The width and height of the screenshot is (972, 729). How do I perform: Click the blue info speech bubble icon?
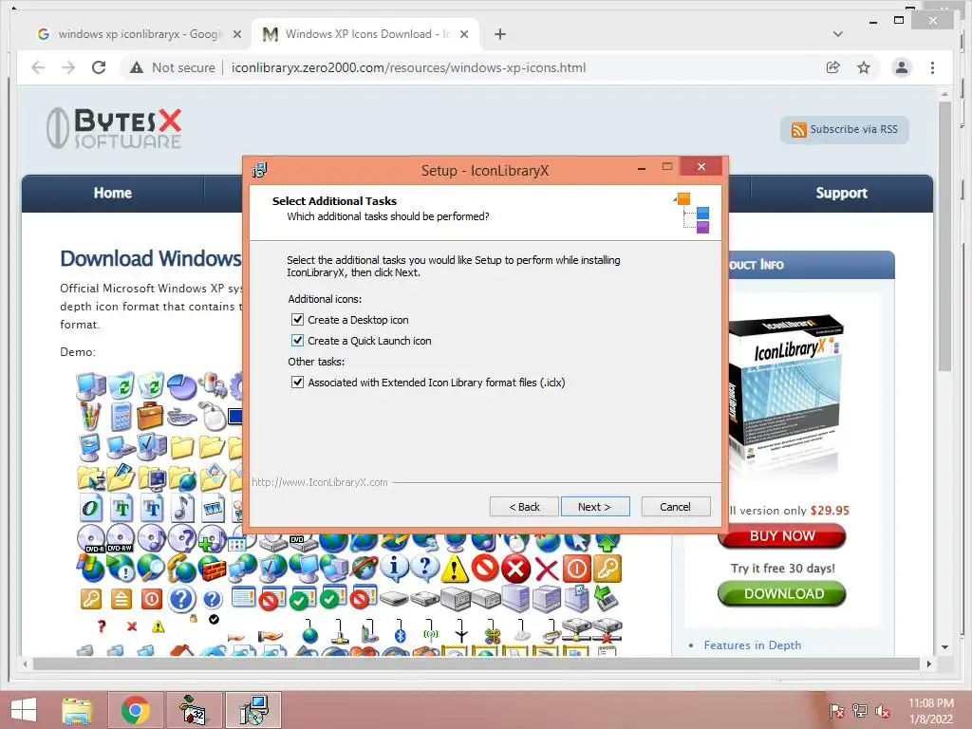(394, 568)
